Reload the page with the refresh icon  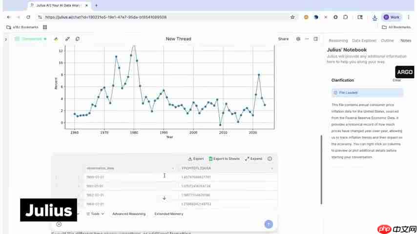28,17
